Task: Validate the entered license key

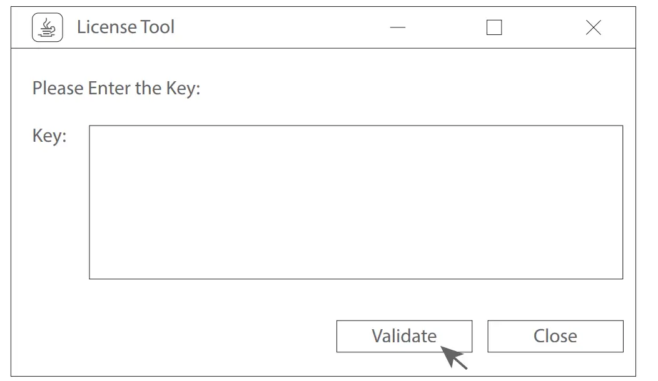Action: pos(404,336)
